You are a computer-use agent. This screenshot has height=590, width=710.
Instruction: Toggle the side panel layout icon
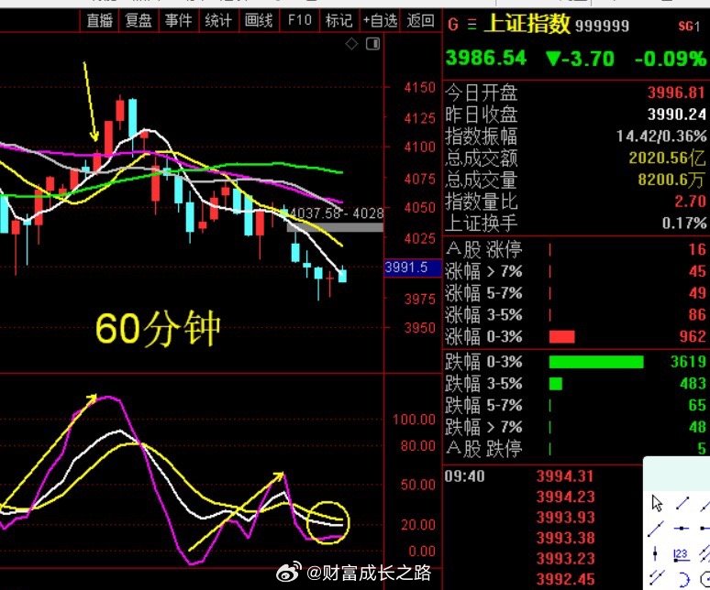[x=372, y=44]
